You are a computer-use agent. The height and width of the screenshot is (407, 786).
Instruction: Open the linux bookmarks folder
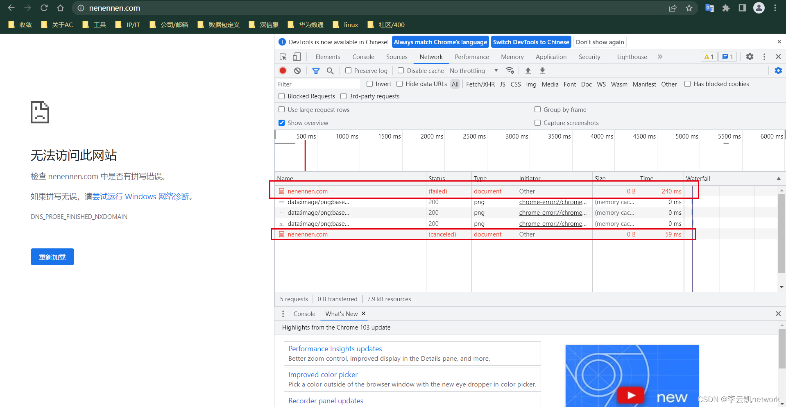click(346, 25)
